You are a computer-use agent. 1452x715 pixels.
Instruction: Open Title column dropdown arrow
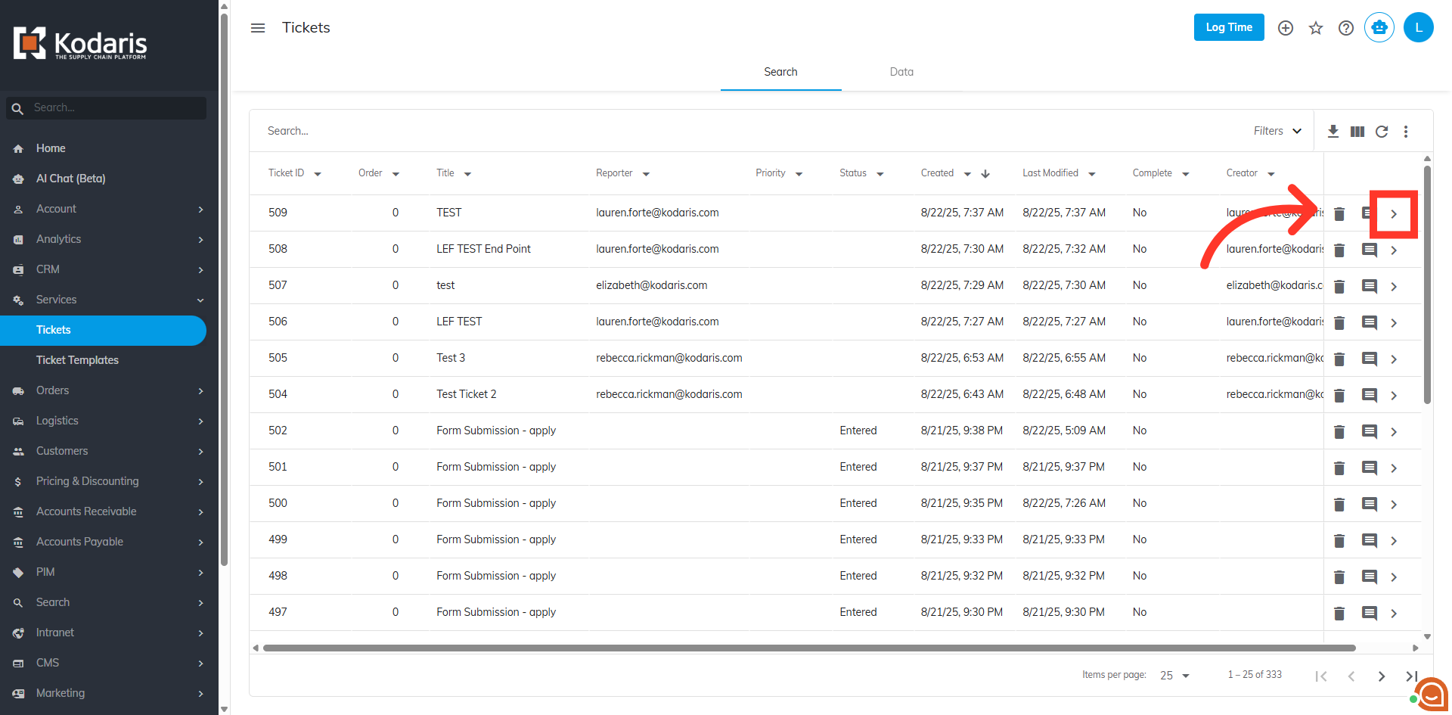point(467,174)
